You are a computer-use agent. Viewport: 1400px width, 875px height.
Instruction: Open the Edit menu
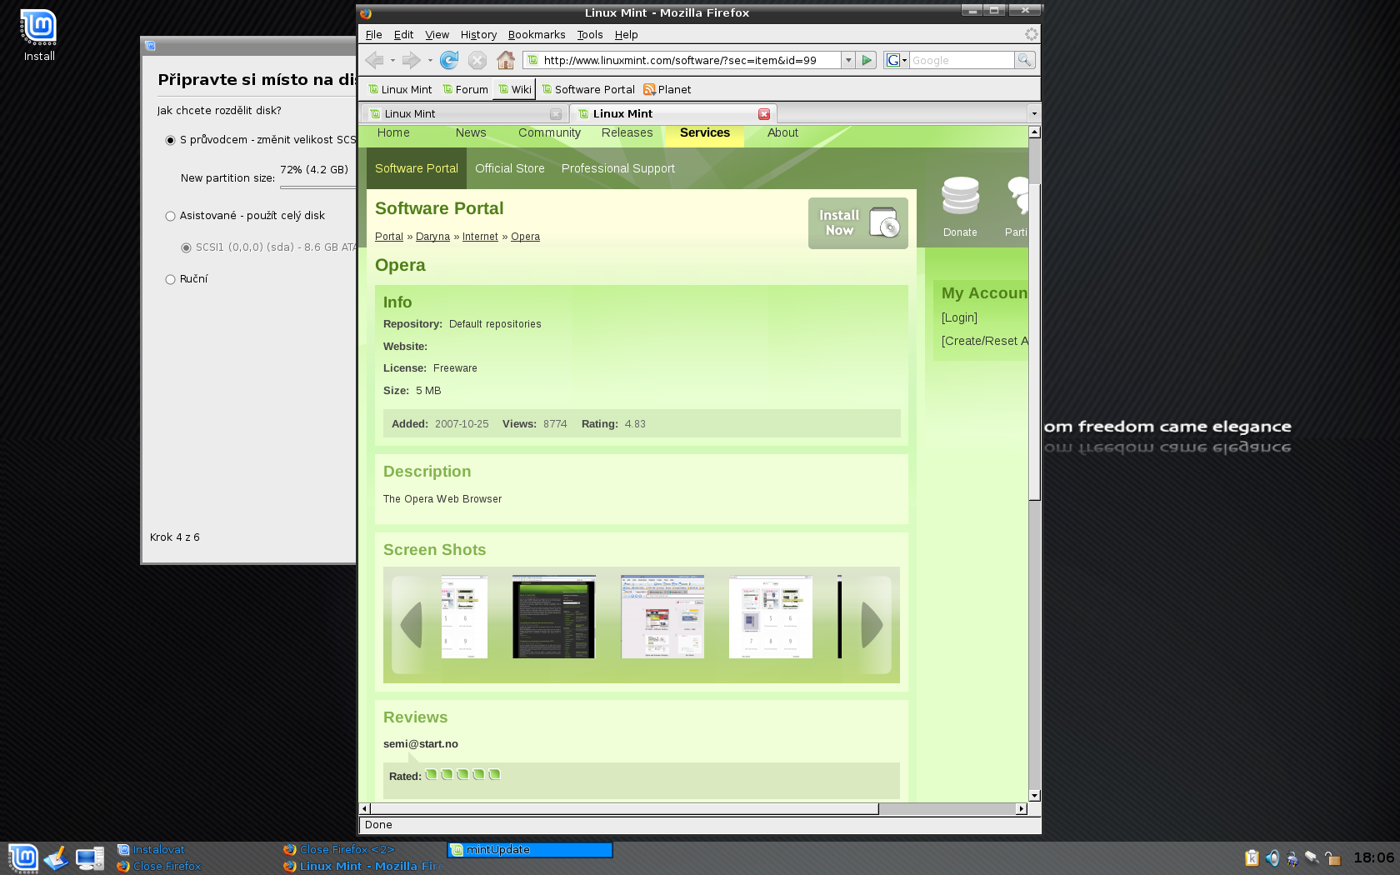click(x=403, y=35)
